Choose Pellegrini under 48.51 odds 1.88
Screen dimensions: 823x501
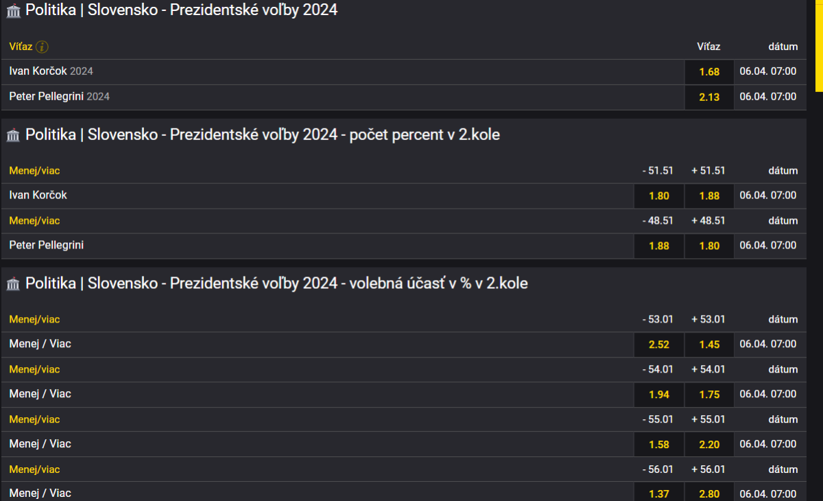pos(659,246)
